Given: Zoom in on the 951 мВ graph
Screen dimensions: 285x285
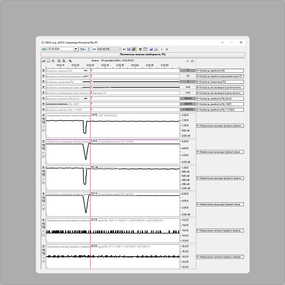Looking at the screenshot, I should (x=44, y=171).
